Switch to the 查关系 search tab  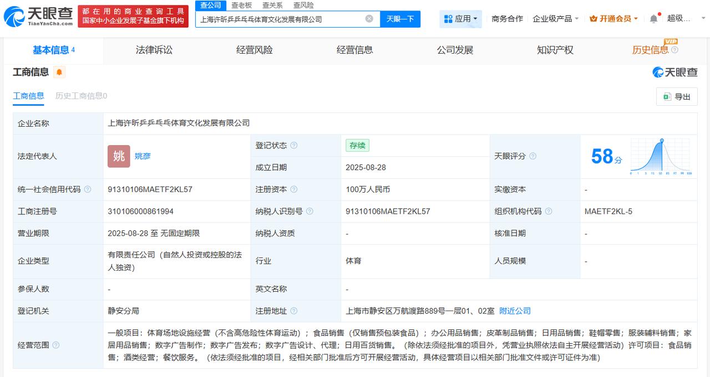tap(272, 5)
